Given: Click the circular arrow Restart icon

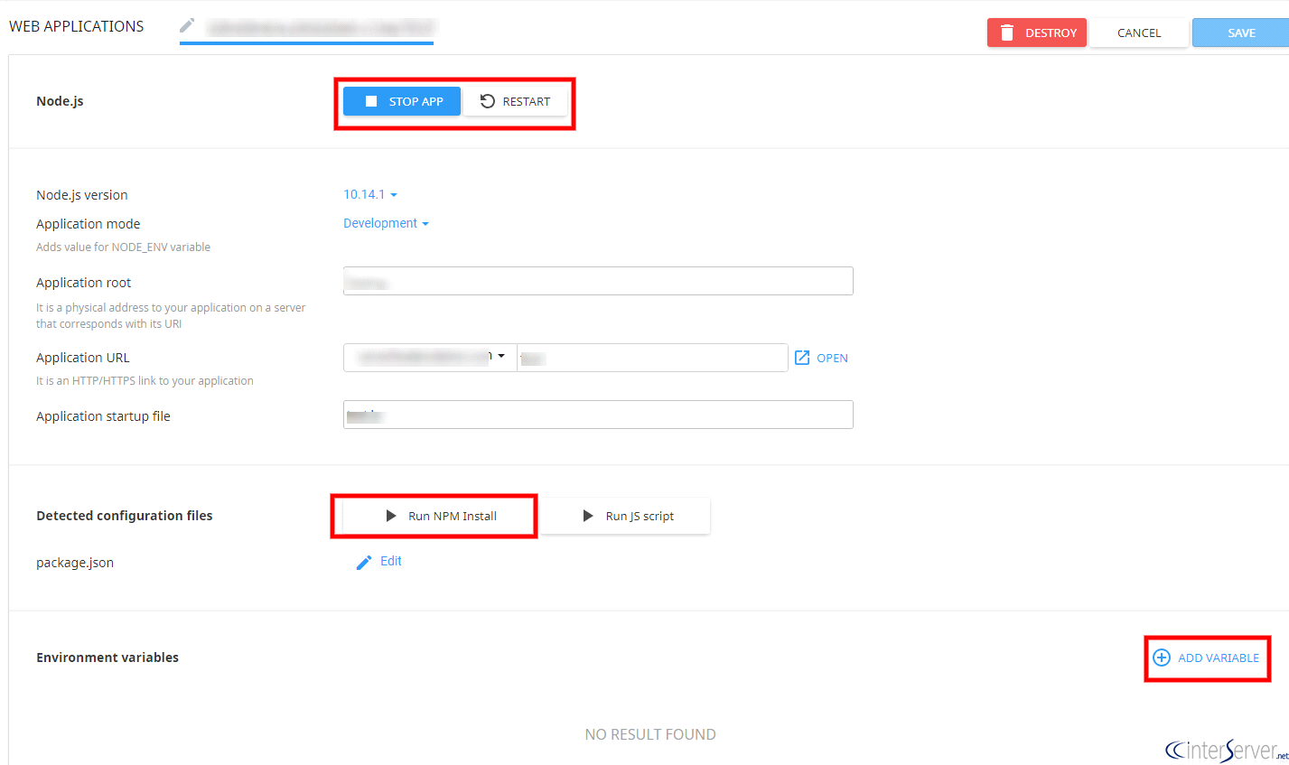Looking at the screenshot, I should pos(488,101).
